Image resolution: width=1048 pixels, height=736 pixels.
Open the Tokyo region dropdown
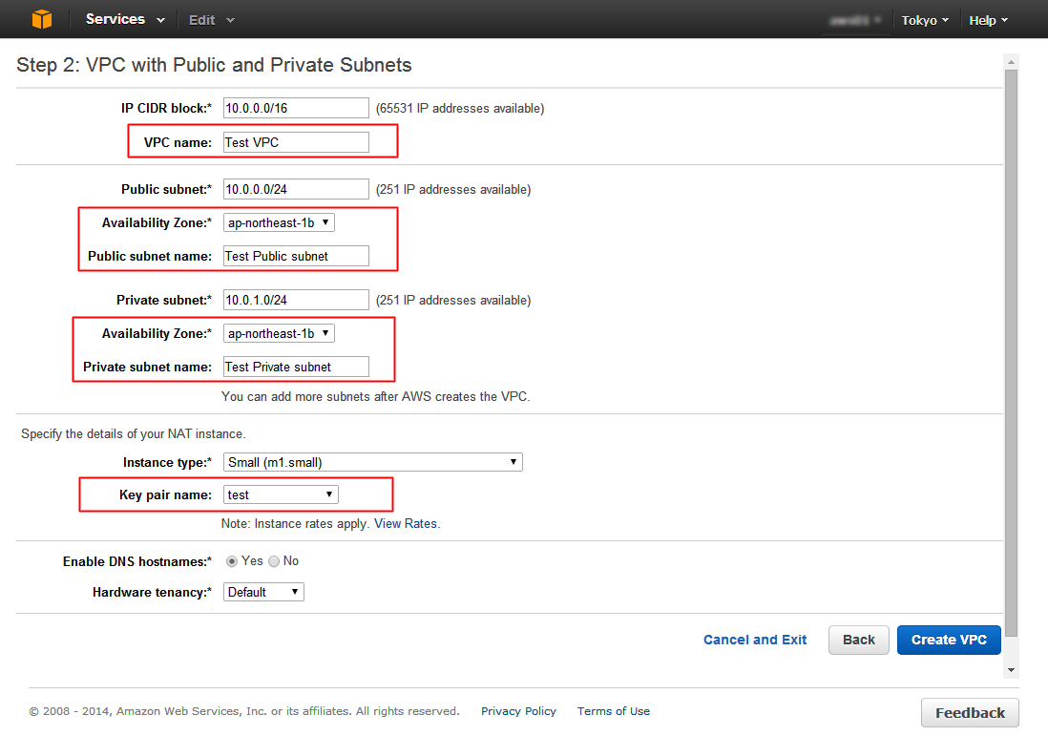tap(925, 20)
